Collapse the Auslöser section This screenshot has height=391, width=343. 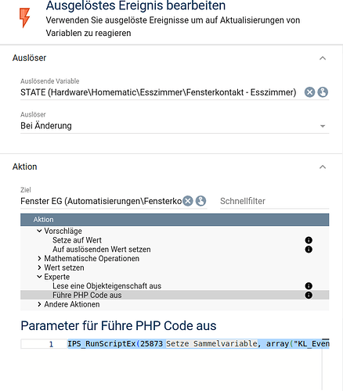323,58
